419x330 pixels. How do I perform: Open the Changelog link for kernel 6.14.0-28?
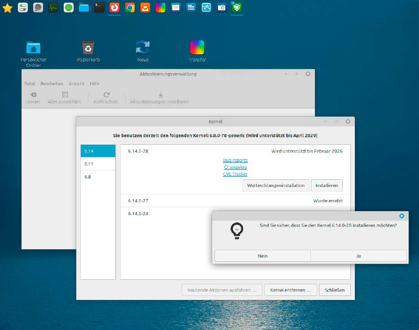[x=235, y=167]
